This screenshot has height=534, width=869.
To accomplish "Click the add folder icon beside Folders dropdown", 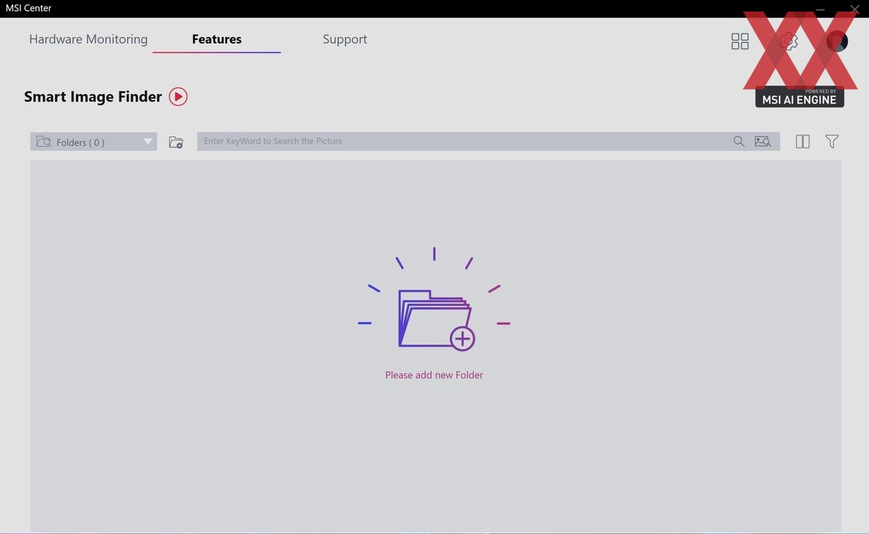I will (176, 142).
